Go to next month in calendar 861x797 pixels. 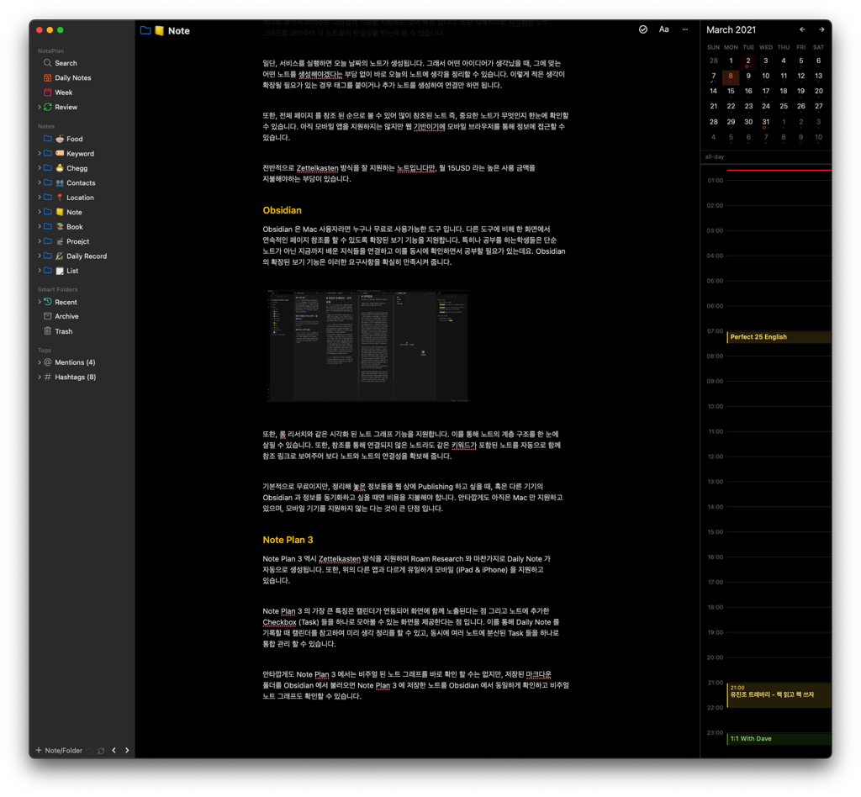[821, 29]
